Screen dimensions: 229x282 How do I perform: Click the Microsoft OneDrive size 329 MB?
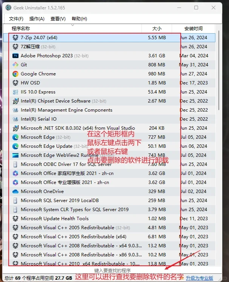pos(157,192)
